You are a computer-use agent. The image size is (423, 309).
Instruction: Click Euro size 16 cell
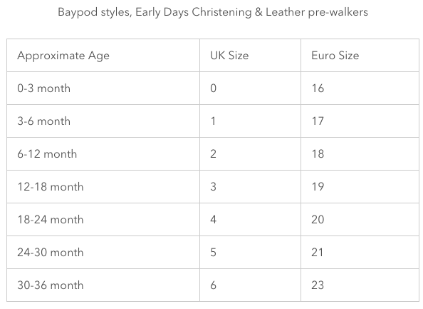360,88
